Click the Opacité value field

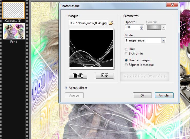coord(132,27)
